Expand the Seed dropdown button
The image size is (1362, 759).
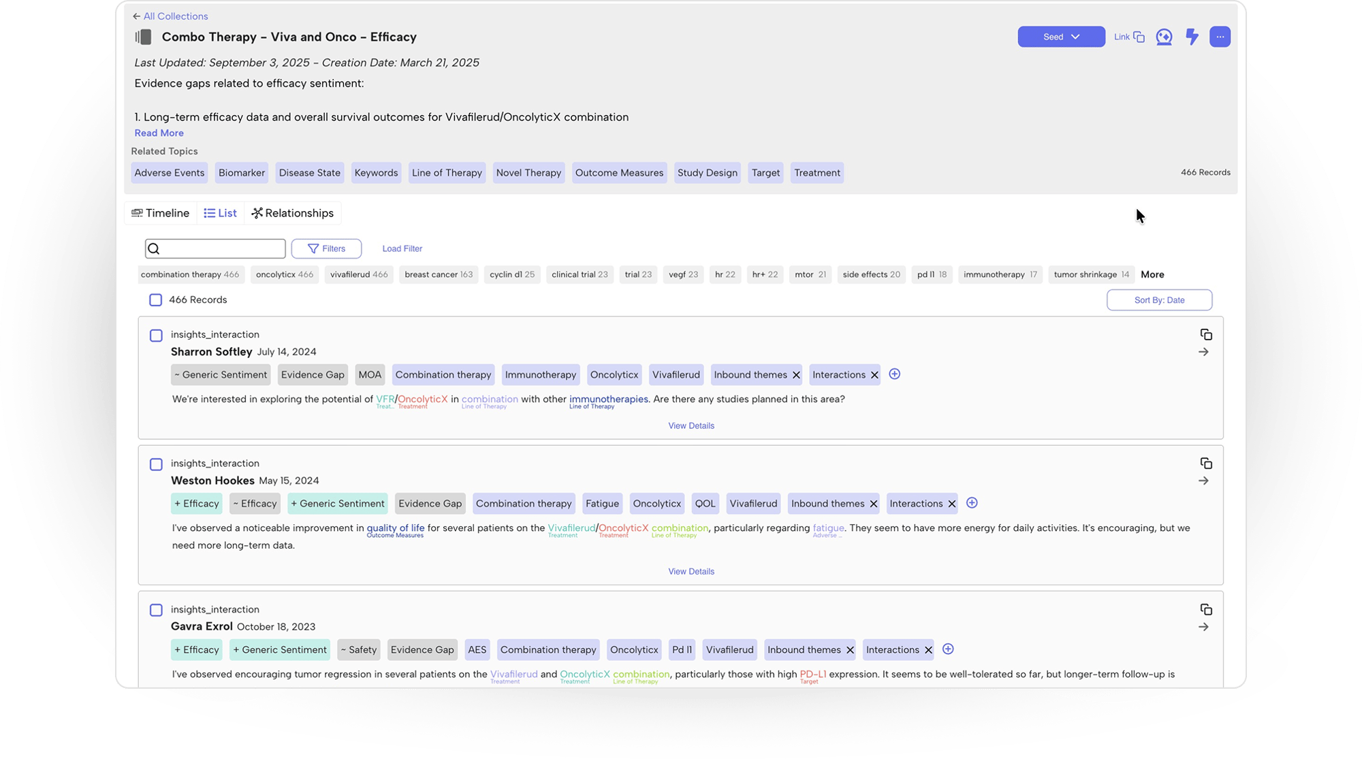[1060, 37]
